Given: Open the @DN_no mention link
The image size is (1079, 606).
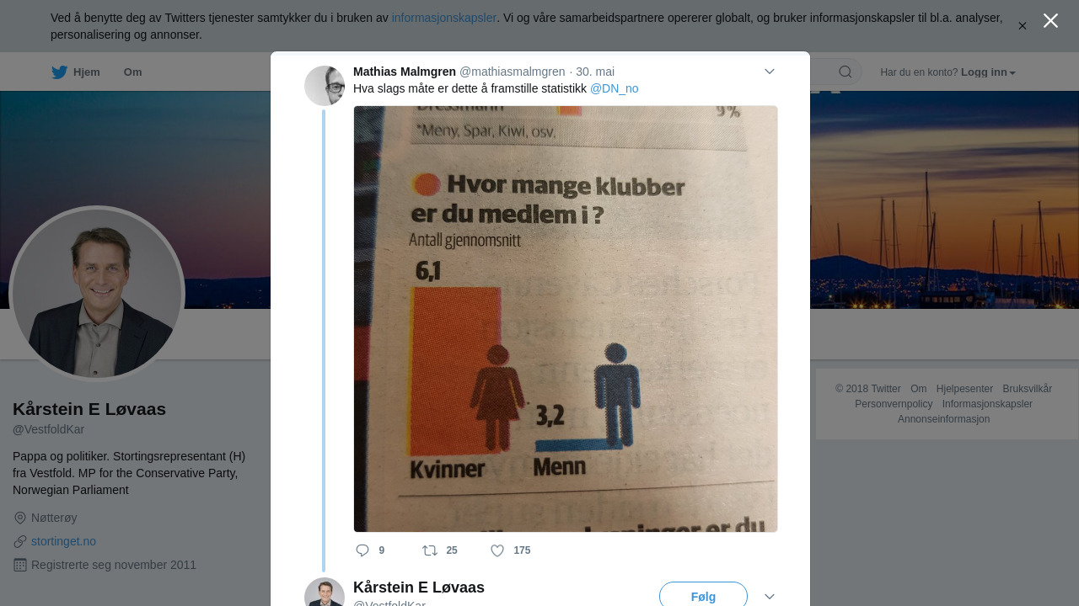Looking at the screenshot, I should click(x=614, y=88).
